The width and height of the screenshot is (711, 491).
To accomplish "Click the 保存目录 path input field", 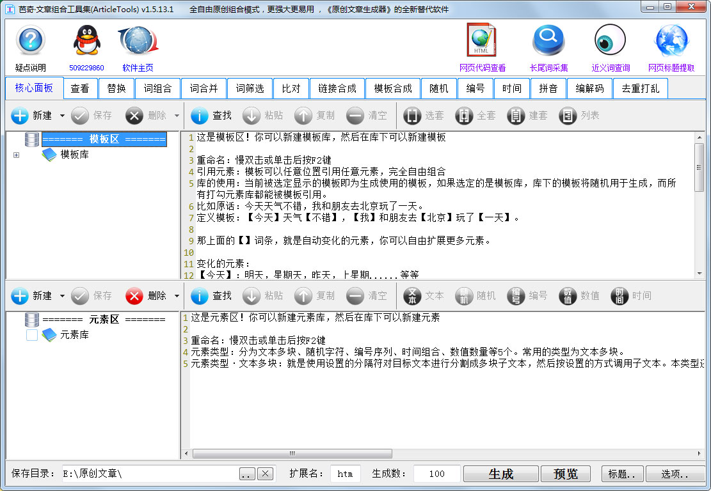I will pyautogui.click(x=147, y=474).
